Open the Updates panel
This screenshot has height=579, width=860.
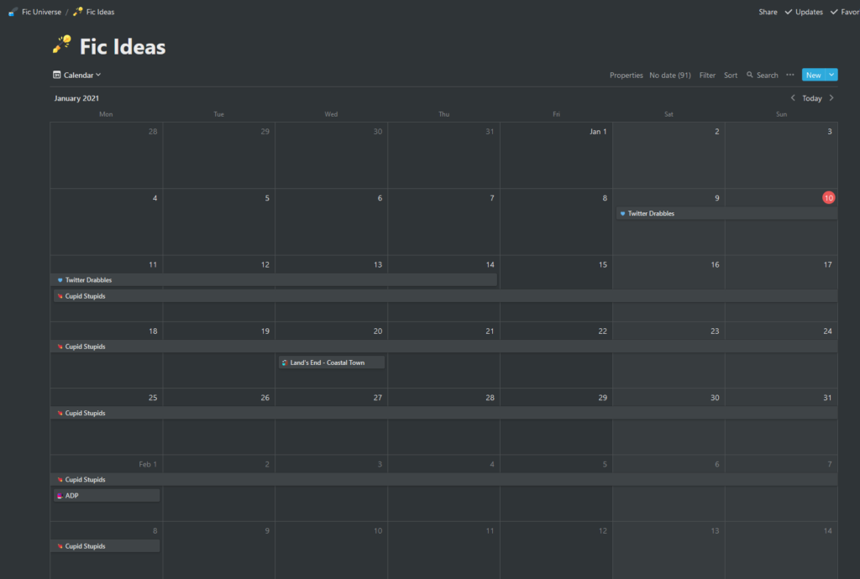[804, 12]
